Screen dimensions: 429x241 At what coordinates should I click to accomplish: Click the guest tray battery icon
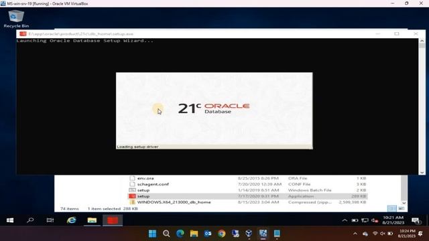pos(355,220)
